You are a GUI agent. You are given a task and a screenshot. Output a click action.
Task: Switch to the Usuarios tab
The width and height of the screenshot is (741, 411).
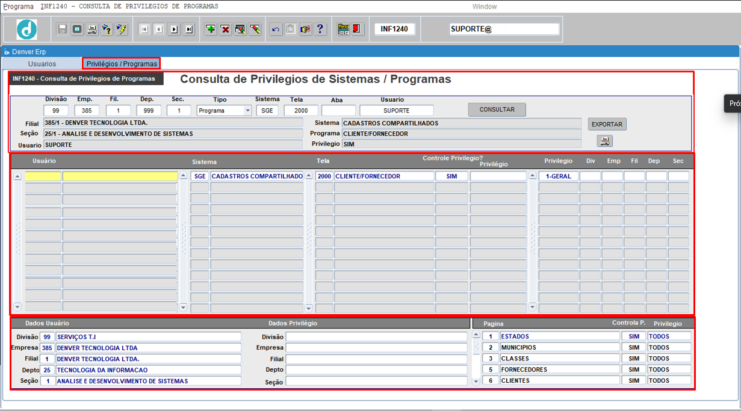coord(42,63)
